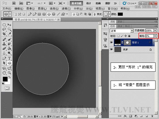Expand the 不透明度 opacity slider arrow
Screen dimensions: 159x119
(x=155, y=30)
